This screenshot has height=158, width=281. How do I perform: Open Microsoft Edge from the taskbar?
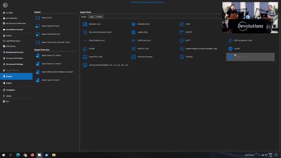tap(18, 155)
